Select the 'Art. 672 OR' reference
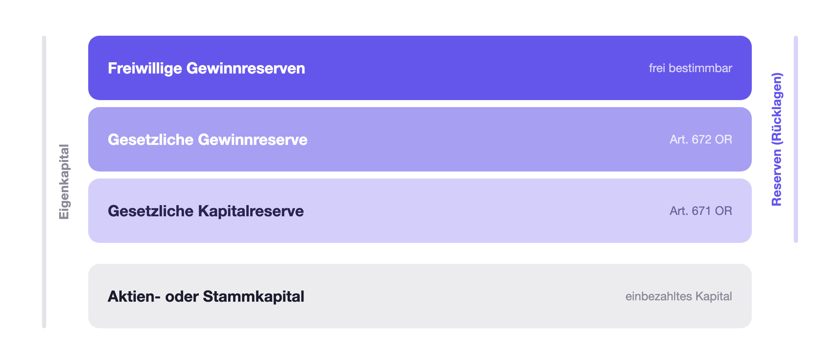This screenshot has width=840, height=364. [701, 139]
